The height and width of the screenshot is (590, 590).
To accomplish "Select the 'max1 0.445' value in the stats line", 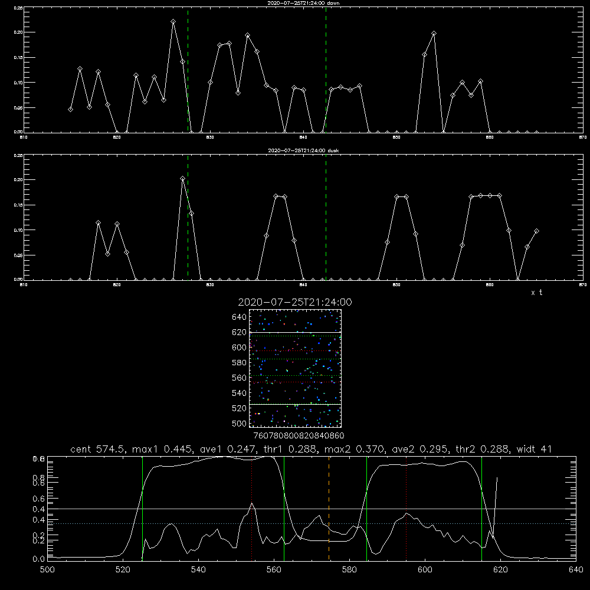I will [162, 449].
